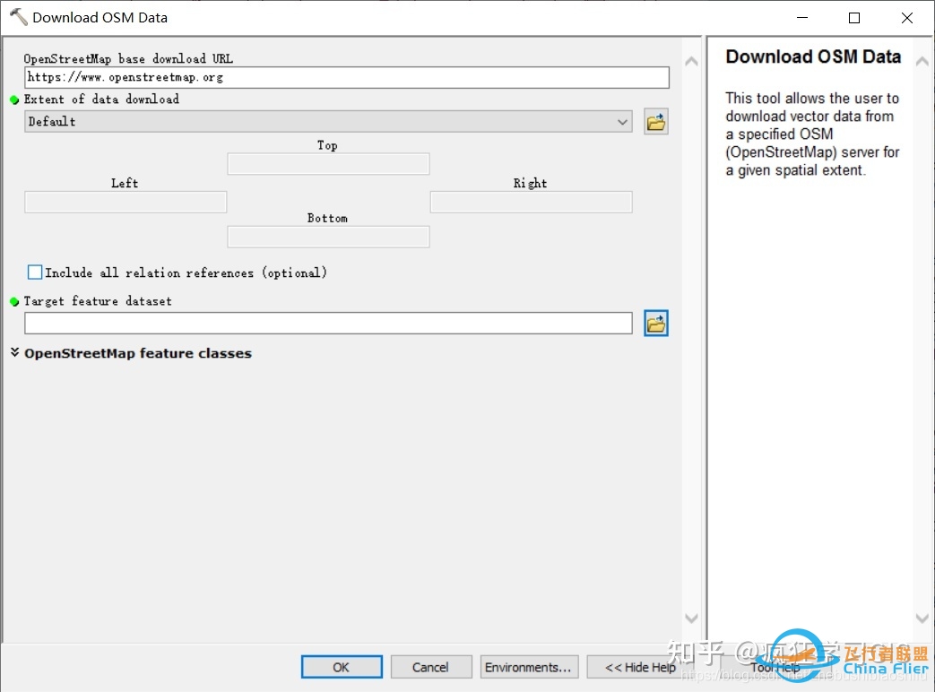
Task: Click the hammer tool icon in title bar
Action: [x=18, y=17]
